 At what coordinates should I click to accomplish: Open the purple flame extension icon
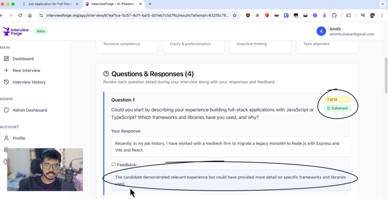[324, 15]
